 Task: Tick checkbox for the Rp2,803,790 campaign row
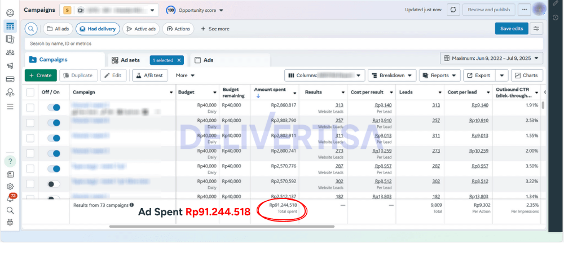coord(30,123)
